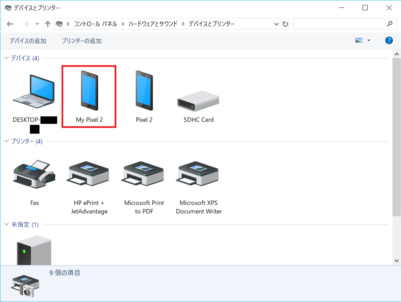Click the scrollbar up arrow

[397, 54]
